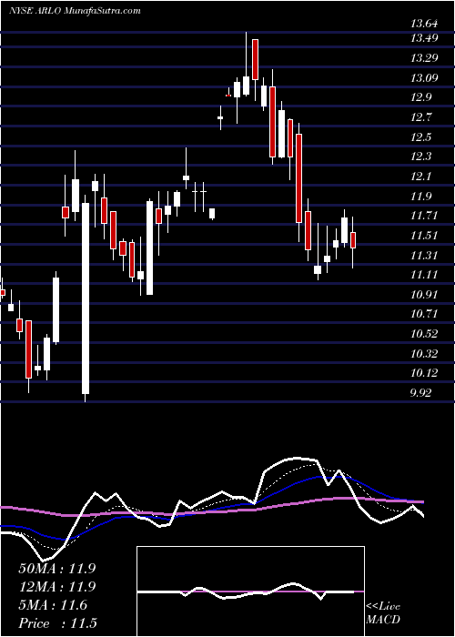Select the last red candlestick on the right

pos(353,240)
